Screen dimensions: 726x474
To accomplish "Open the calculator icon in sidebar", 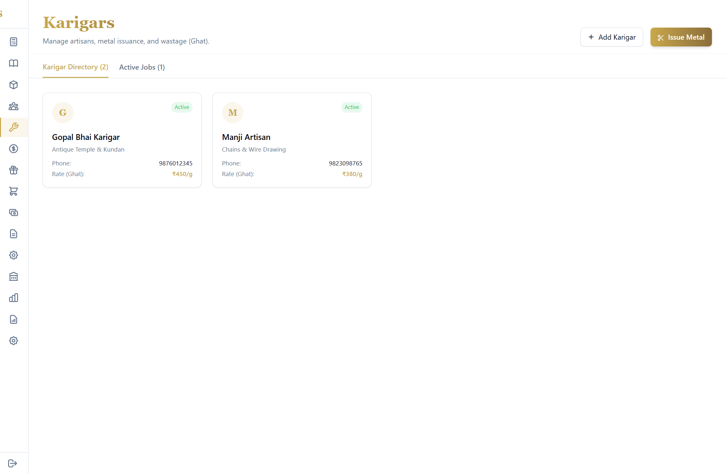I will click(14, 42).
